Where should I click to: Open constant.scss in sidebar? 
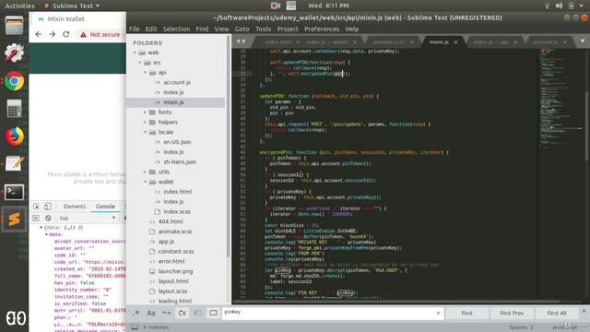tap(176, 252)
